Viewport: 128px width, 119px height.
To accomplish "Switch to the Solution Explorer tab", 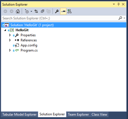I will 52,114.
